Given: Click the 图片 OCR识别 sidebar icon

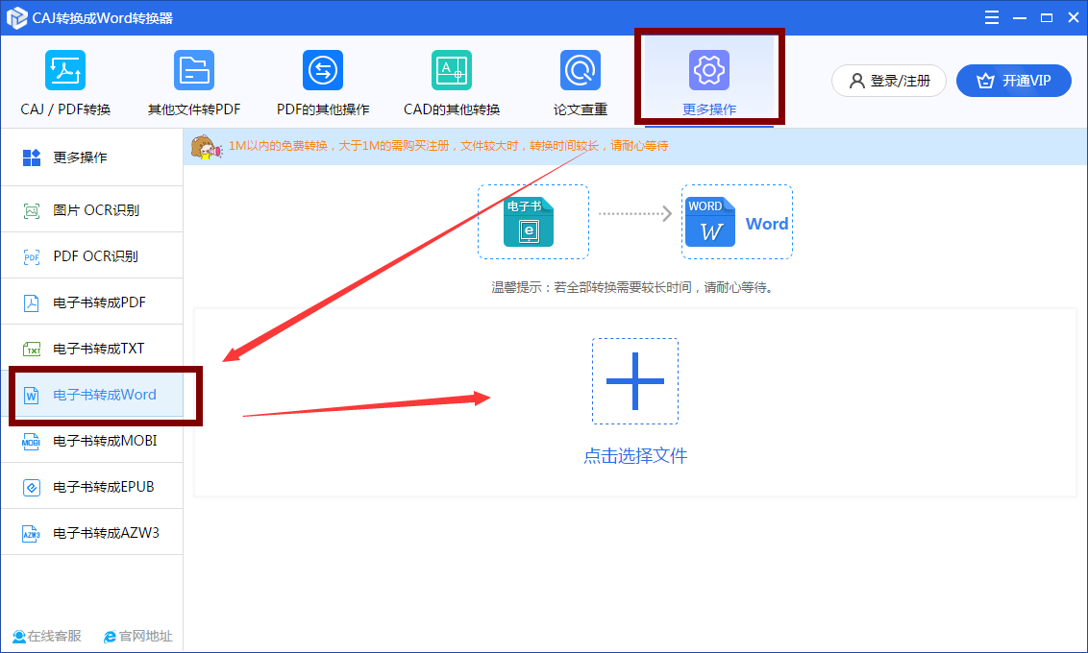Looking at the screenshot, I should [x=31, y=210].
